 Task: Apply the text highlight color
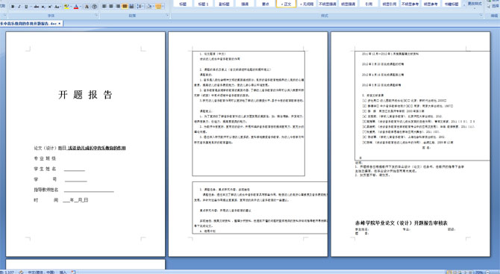[66, 7]
